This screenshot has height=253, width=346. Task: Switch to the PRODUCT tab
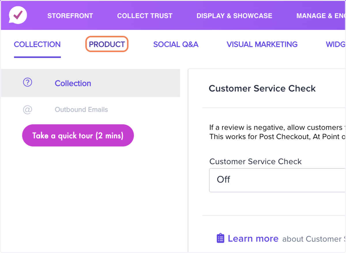(x=107, y=44)
